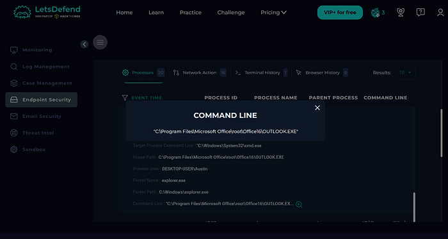The height and width of the screenshot is (239, 448).
Task: Open the Challenge page
Action: 231,13
